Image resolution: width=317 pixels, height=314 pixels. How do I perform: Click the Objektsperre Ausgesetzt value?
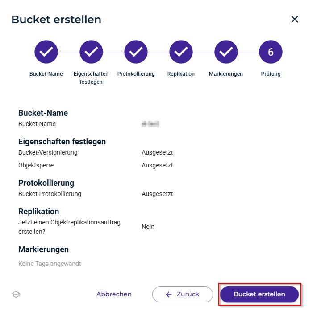[157, 165]
